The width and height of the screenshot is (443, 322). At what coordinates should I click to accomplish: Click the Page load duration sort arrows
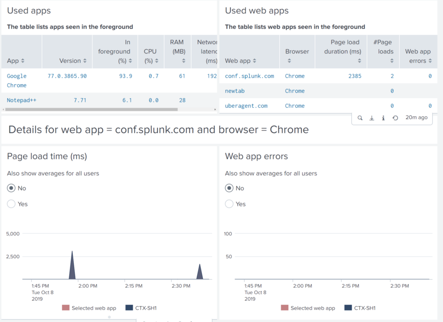359,61
